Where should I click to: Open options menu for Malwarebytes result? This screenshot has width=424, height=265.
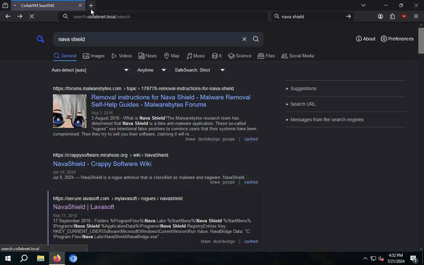pyautogui.click(x=239, y=139)
